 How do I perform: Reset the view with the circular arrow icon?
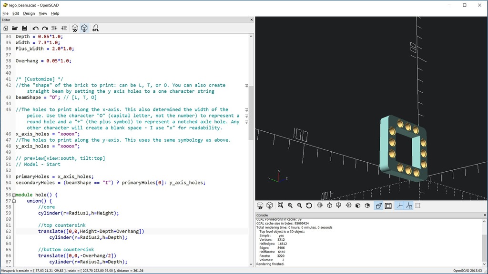pyautogui.click(x=309, y=205)
